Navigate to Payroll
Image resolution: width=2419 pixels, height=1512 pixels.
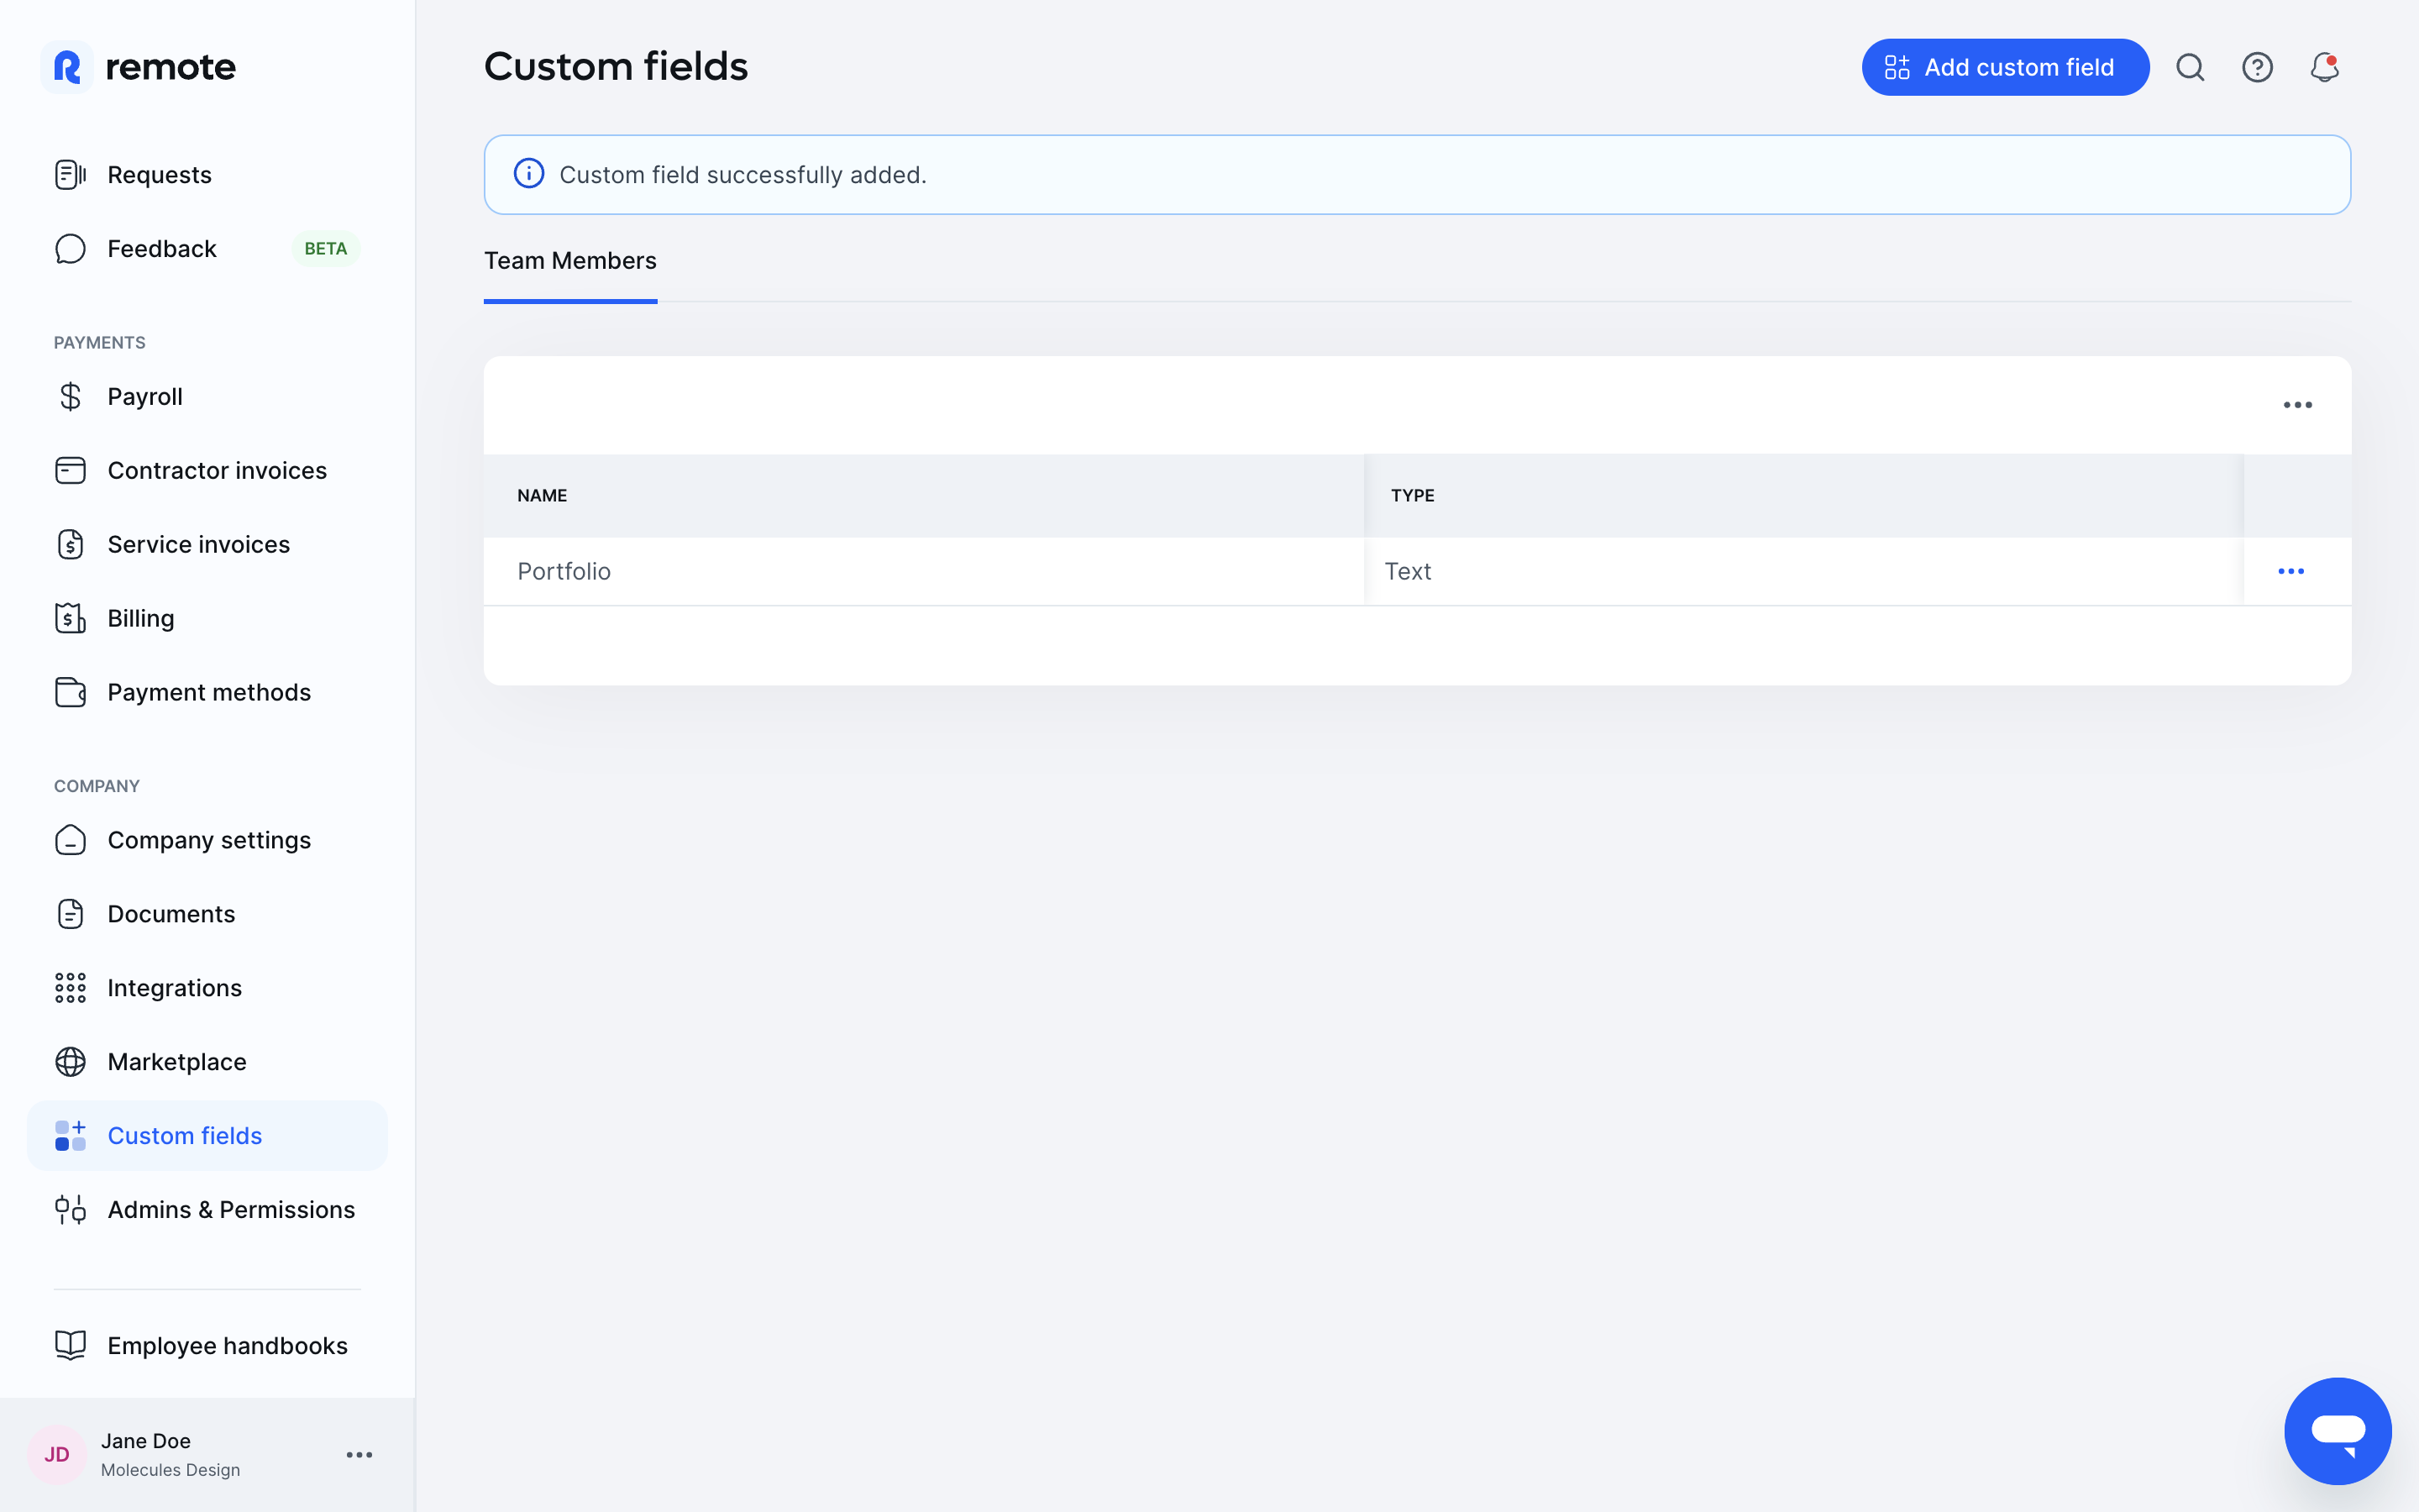(x=207, y=397)
